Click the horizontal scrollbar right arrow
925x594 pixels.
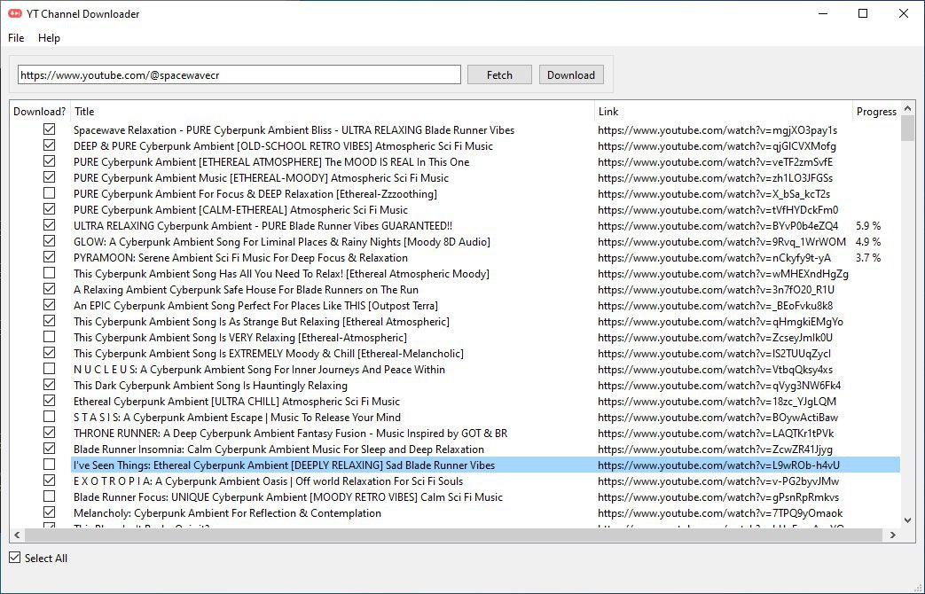(892, 535)
